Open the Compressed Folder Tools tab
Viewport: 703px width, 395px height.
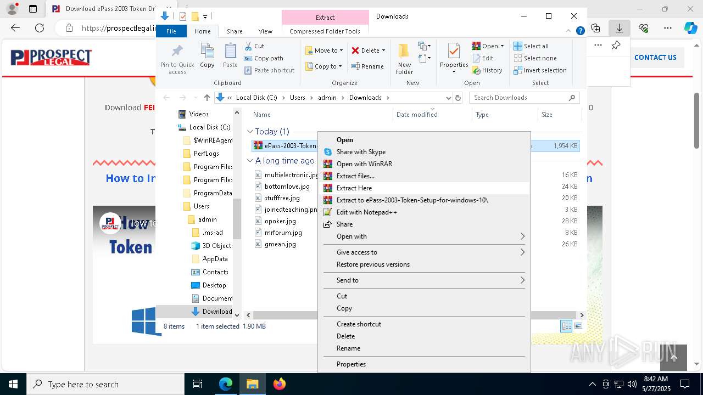click(325, 31)
